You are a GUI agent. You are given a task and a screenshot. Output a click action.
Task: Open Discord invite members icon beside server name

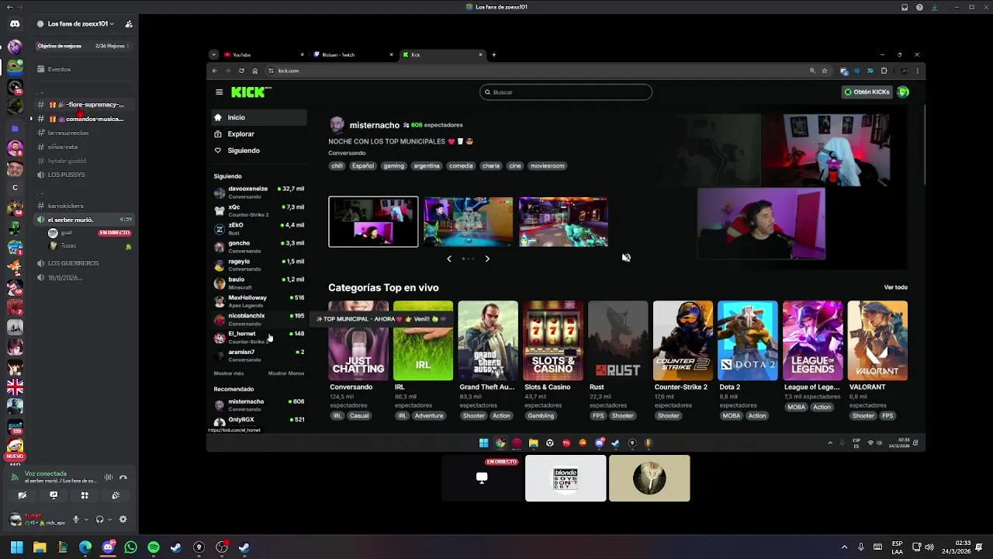pos(129,24)
